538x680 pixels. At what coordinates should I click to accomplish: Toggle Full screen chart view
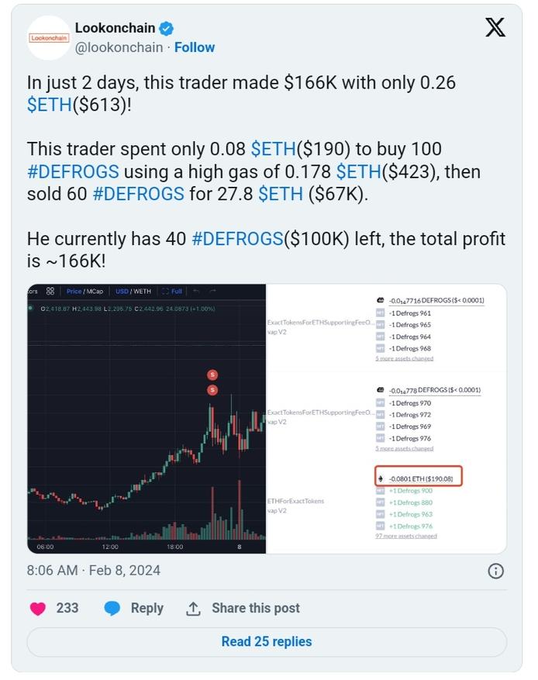tap(172, 292)
